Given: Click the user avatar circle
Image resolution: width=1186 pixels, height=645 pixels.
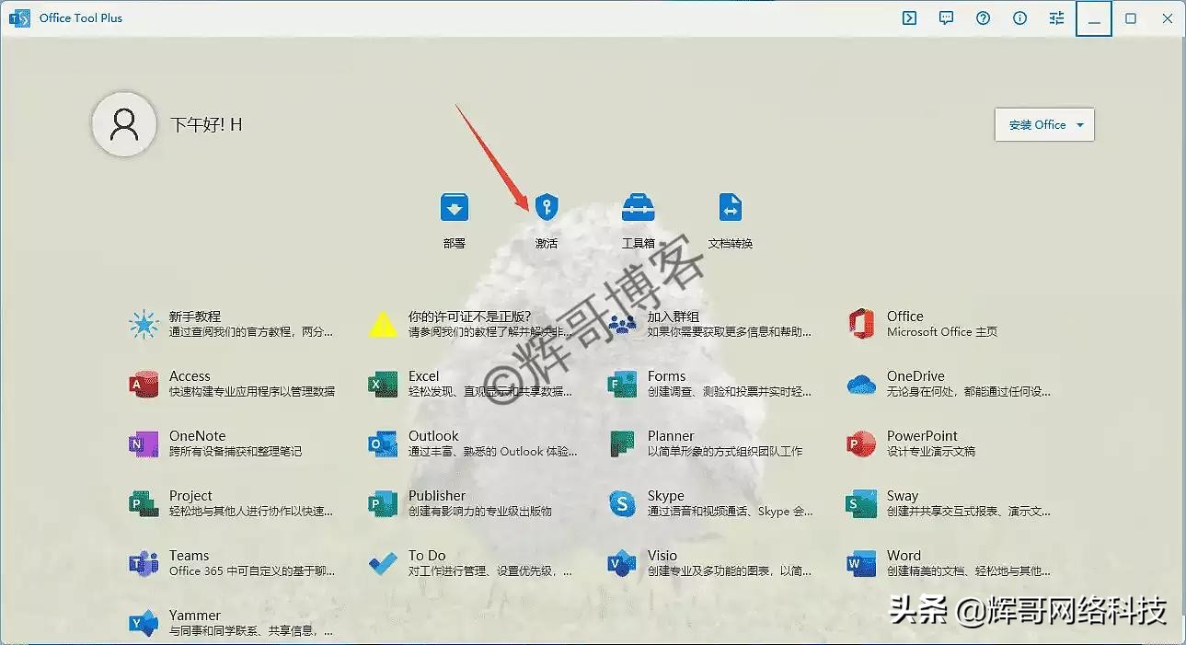Looking at the screenshot, I should [x=123, y=122].
